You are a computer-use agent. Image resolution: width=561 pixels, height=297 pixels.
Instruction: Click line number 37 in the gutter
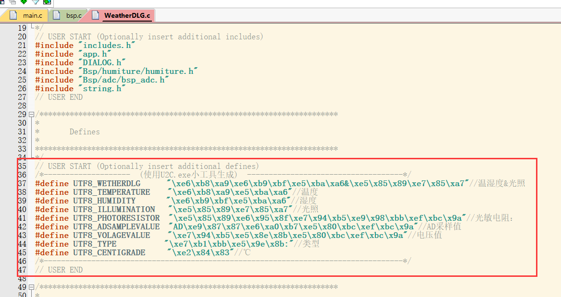click(22, 184)
